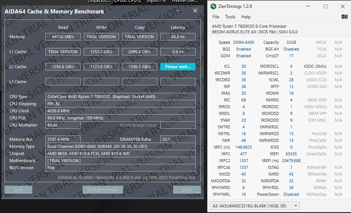This screenshot has width=351, height=213.
Task: Click the L2 Cache Copy value 1206.3 GB/s
Action: (139, 67)
